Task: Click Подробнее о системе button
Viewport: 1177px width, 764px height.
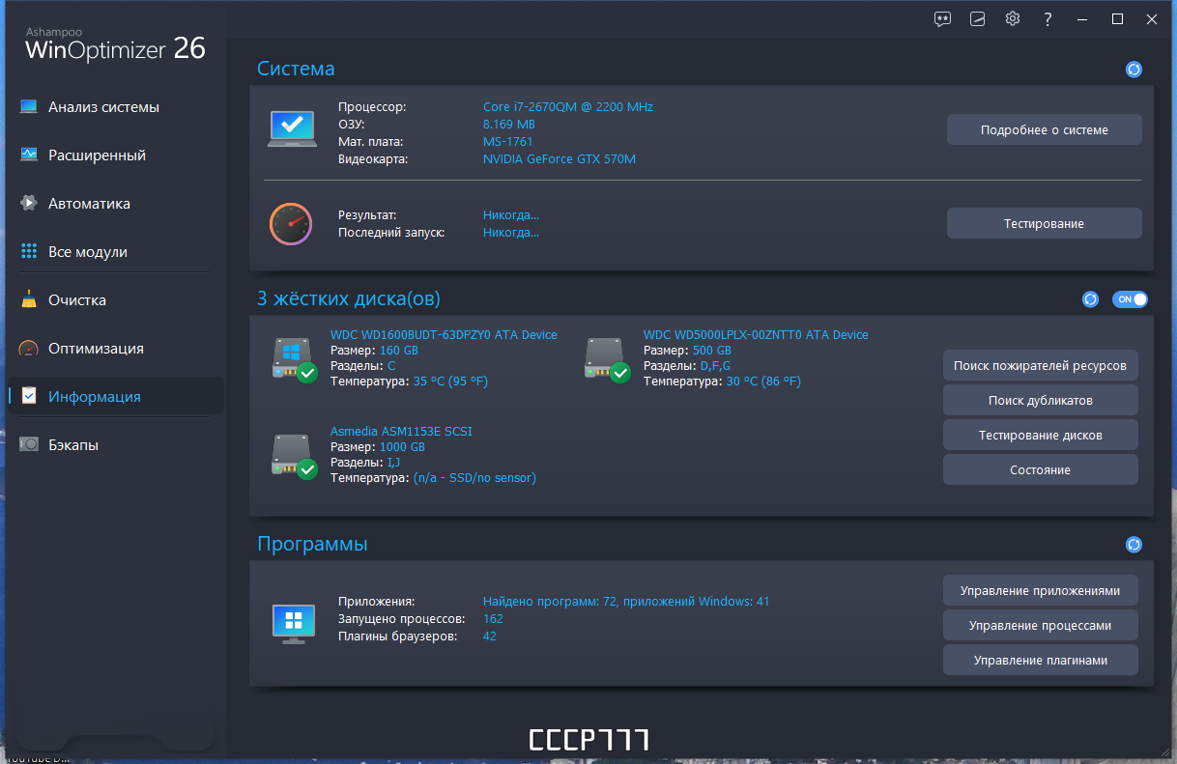Action: (x=1045, y=129)
